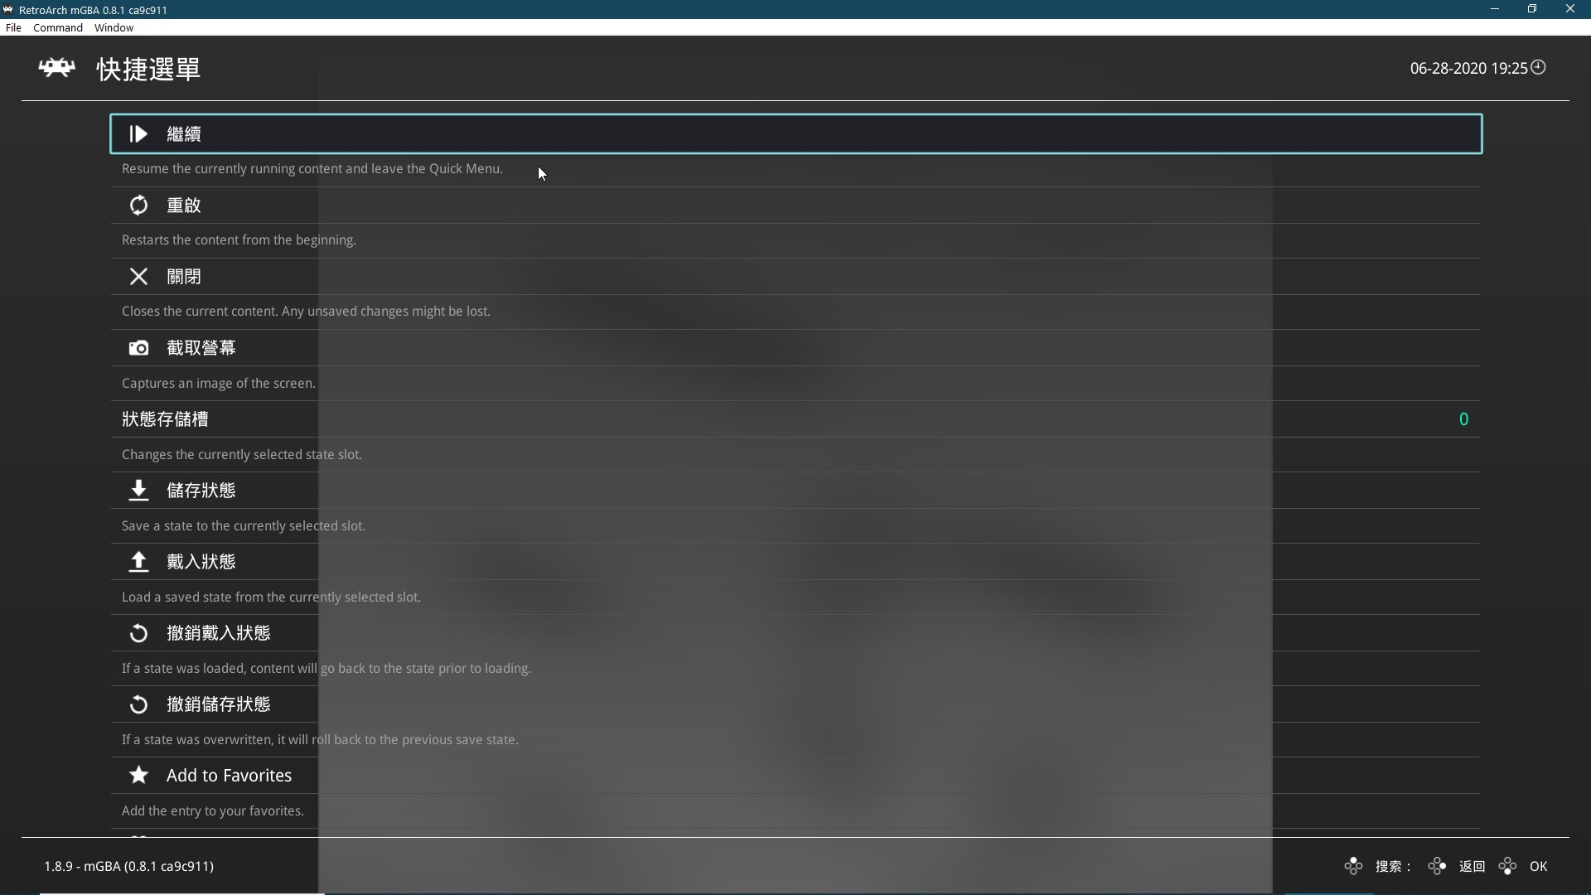Click the 快捷選單 menu title
This screenshot has height=895, width=1591.
point(148,69)
